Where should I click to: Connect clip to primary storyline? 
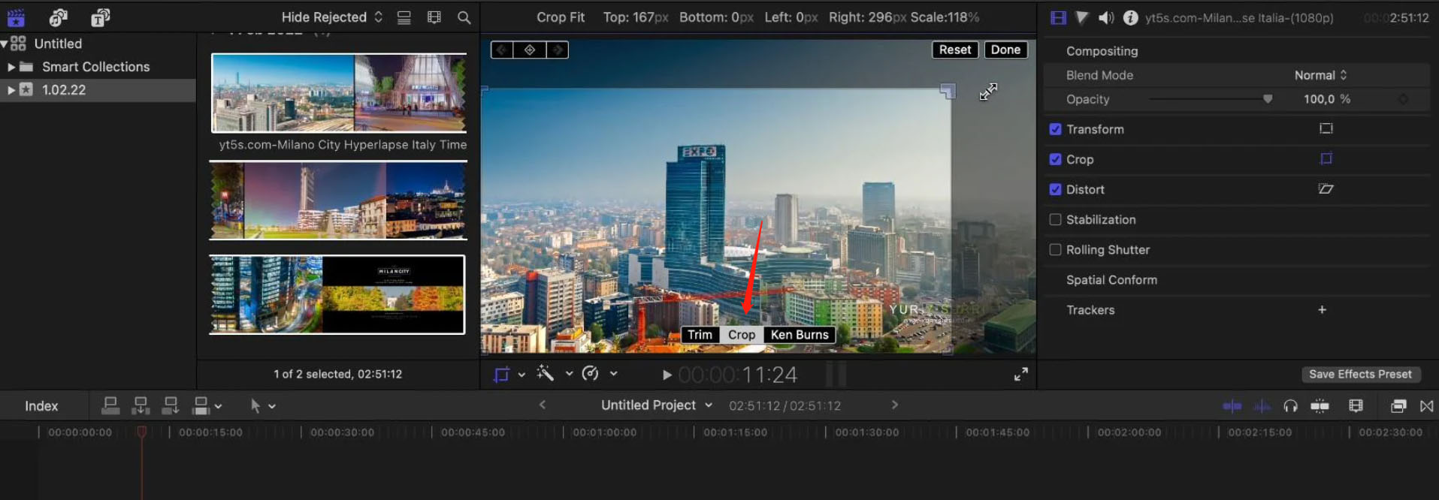point(110,406)
